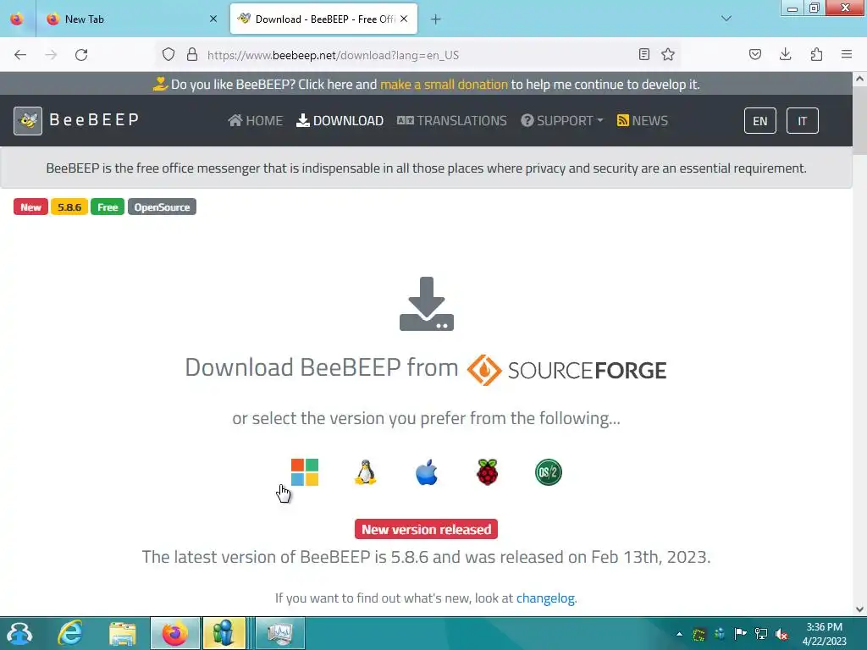Image resolution: width=867 pixels, height=650 pixels.
Task: Open the taskbar clock and date
Action: 825,634
